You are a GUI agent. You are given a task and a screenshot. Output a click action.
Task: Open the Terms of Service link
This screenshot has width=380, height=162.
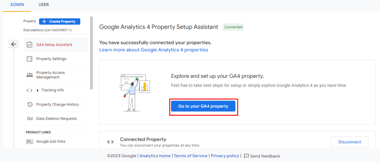pyautogui.click(x=190, y=156)
